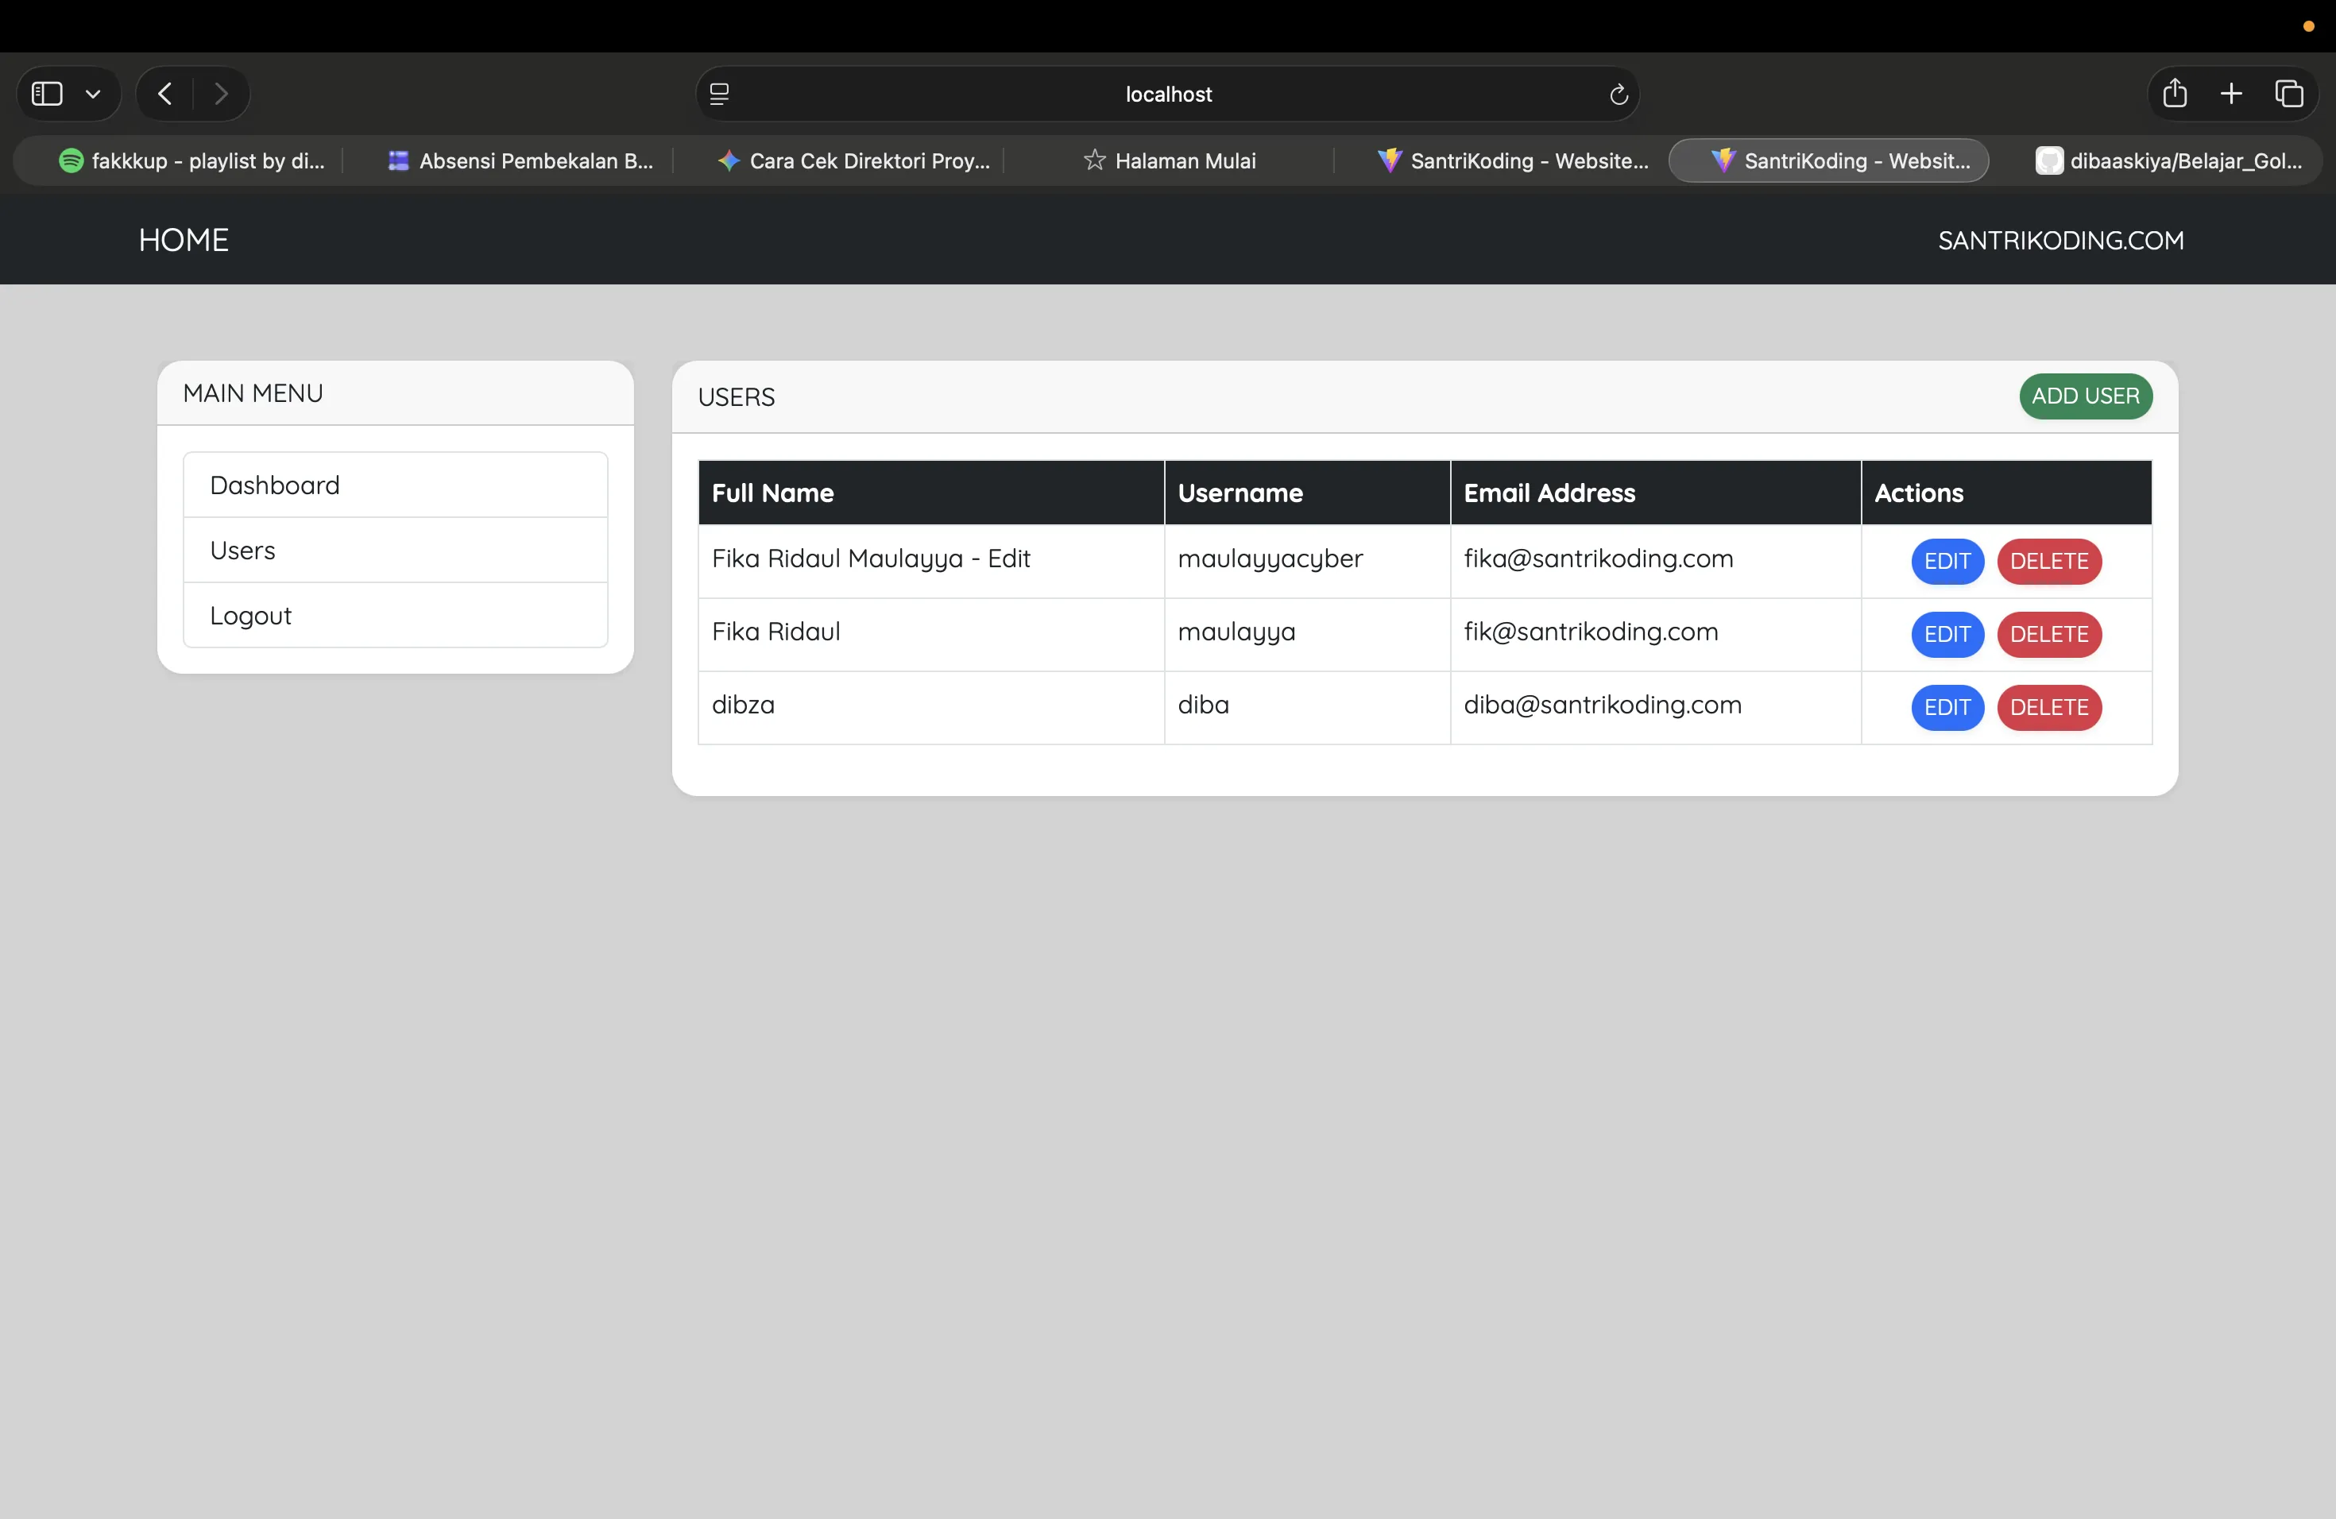Click the orange recording indicator dot in menu bar
This screenshot has width=2336, height=1519.
tap(2307, 26)
